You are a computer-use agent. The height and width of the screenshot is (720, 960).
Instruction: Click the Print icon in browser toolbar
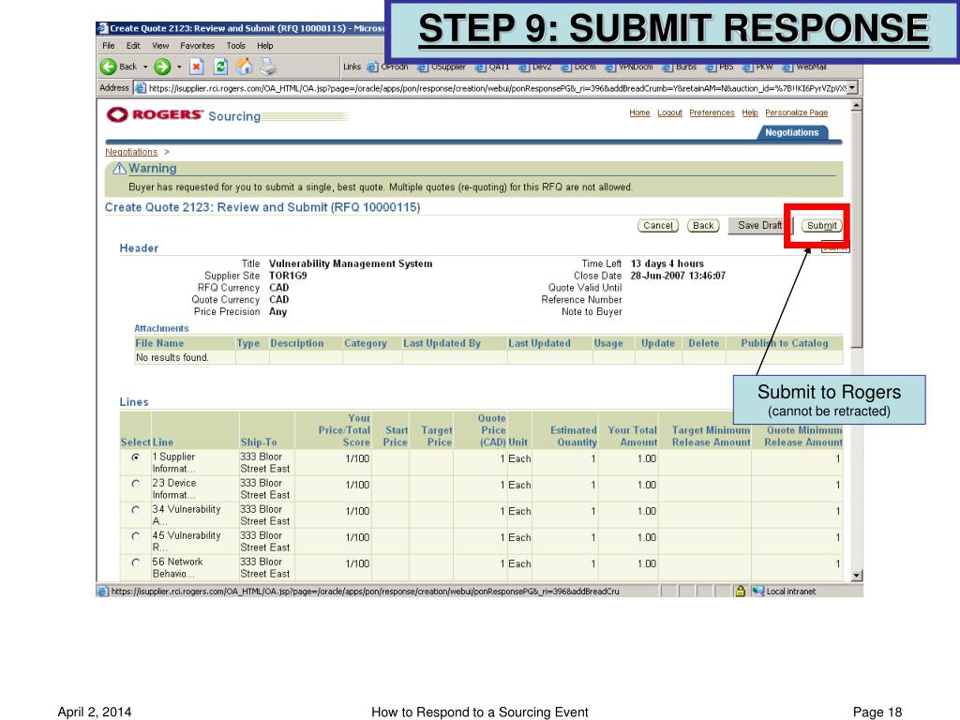coord(268,67)
